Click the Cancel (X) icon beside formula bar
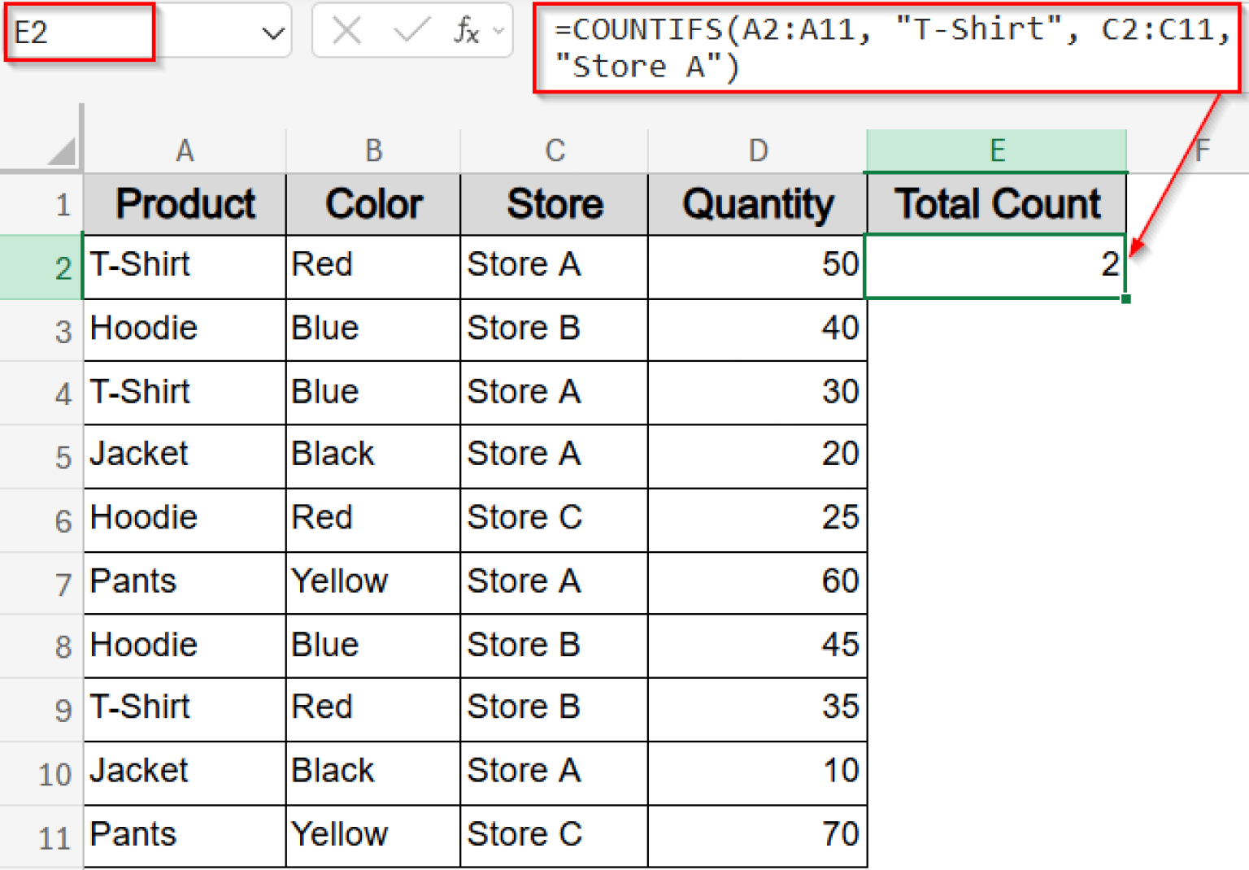 coord(347,31)
